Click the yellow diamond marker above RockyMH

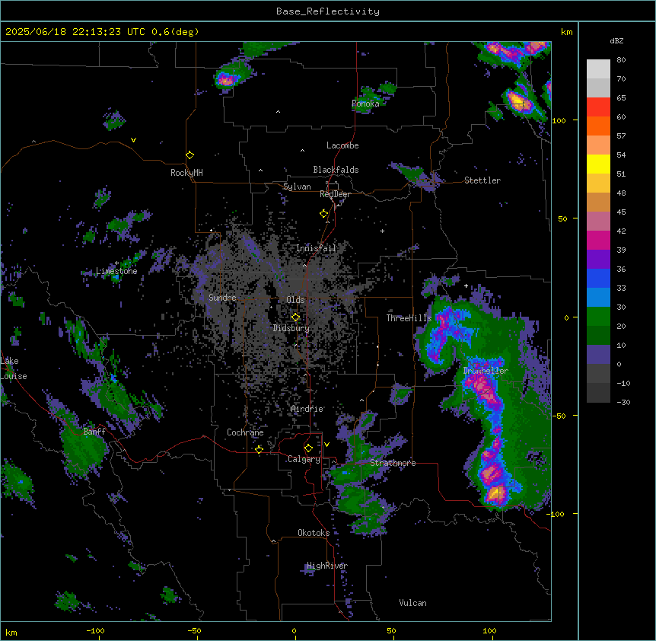click(189, 155)
